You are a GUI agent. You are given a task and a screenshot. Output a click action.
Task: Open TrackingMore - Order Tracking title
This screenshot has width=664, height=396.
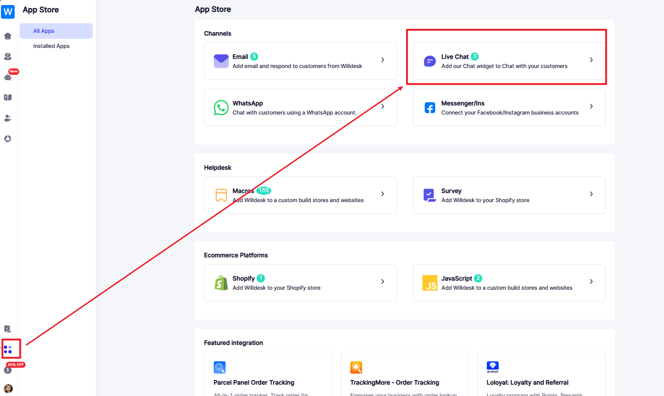pos(395,382)
